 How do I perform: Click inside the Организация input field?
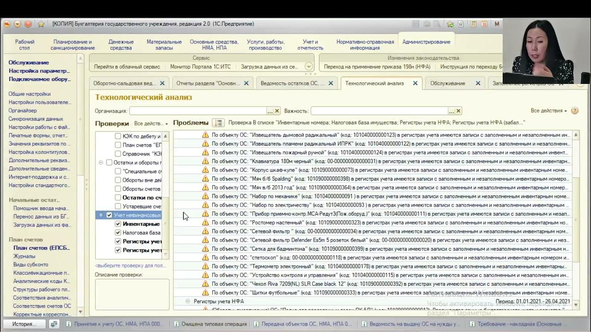click(198, 111)
